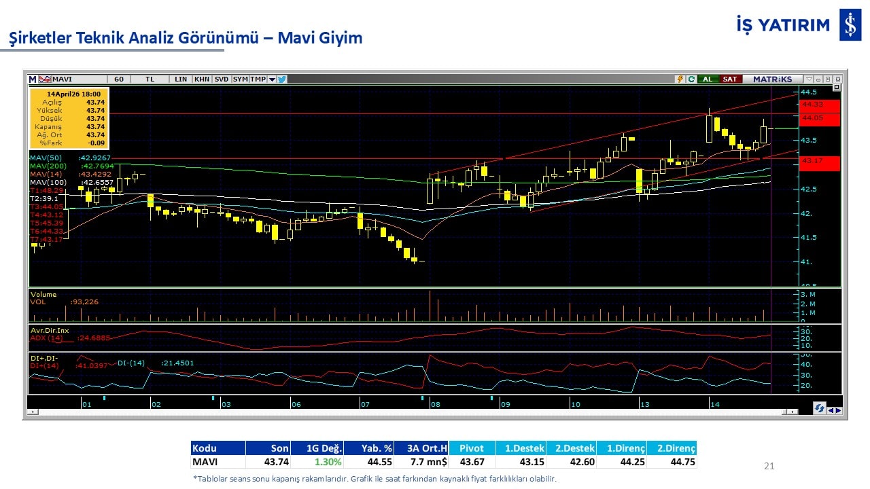This screenshot has width=870, height=489.
Task: Expand the white triangle menu beside MATRIKS
Action: [809, 79]
